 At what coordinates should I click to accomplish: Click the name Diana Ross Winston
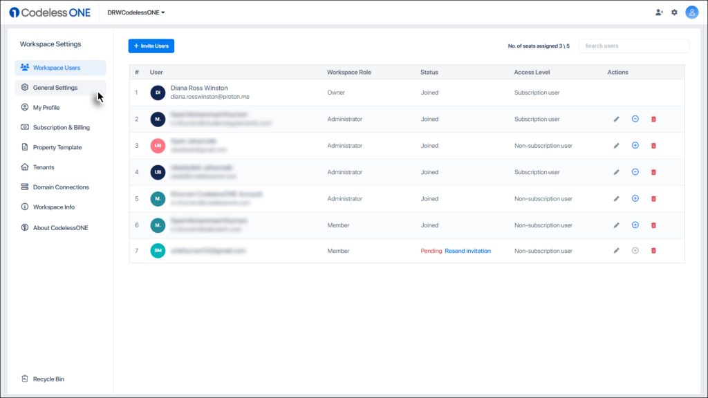click(199, 88)
